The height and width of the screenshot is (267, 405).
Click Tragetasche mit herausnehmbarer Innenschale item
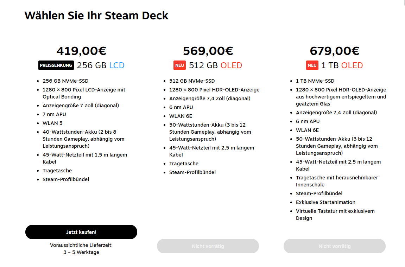coord(337,181)
